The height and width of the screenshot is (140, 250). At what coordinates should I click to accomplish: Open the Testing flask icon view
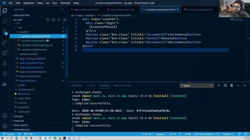[x=5, y=63]
